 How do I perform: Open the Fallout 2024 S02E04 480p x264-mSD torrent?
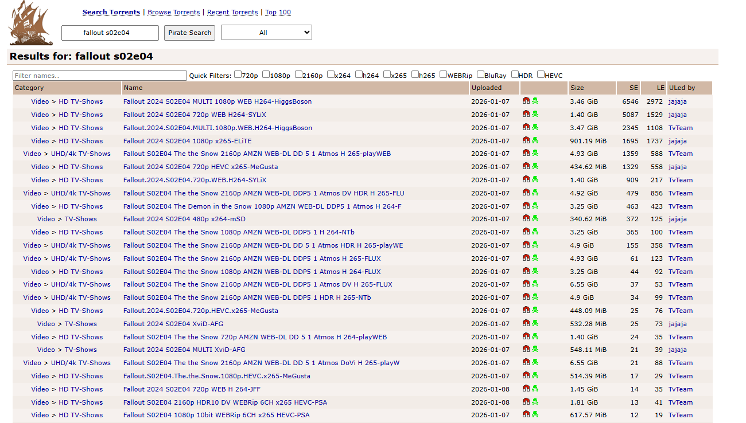pyautogui.click(x=185, y=219)
